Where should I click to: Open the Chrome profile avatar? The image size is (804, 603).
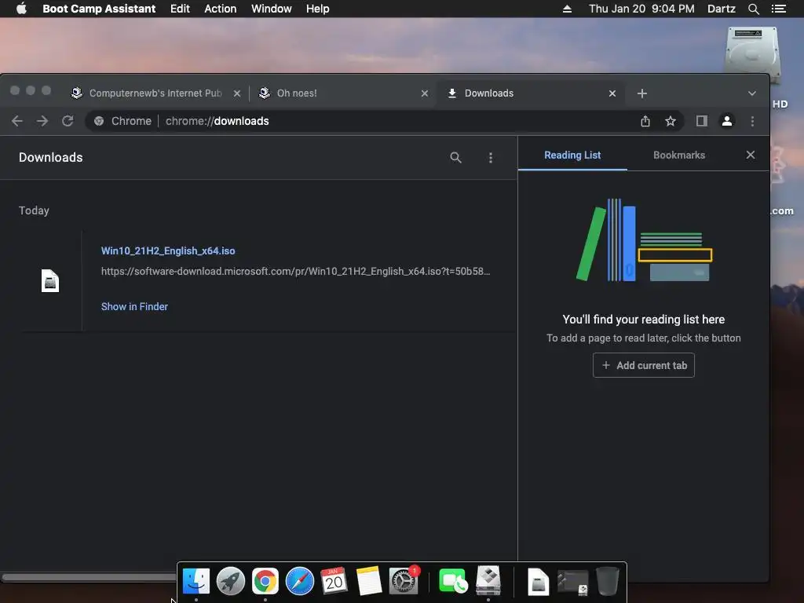point(726,121)
